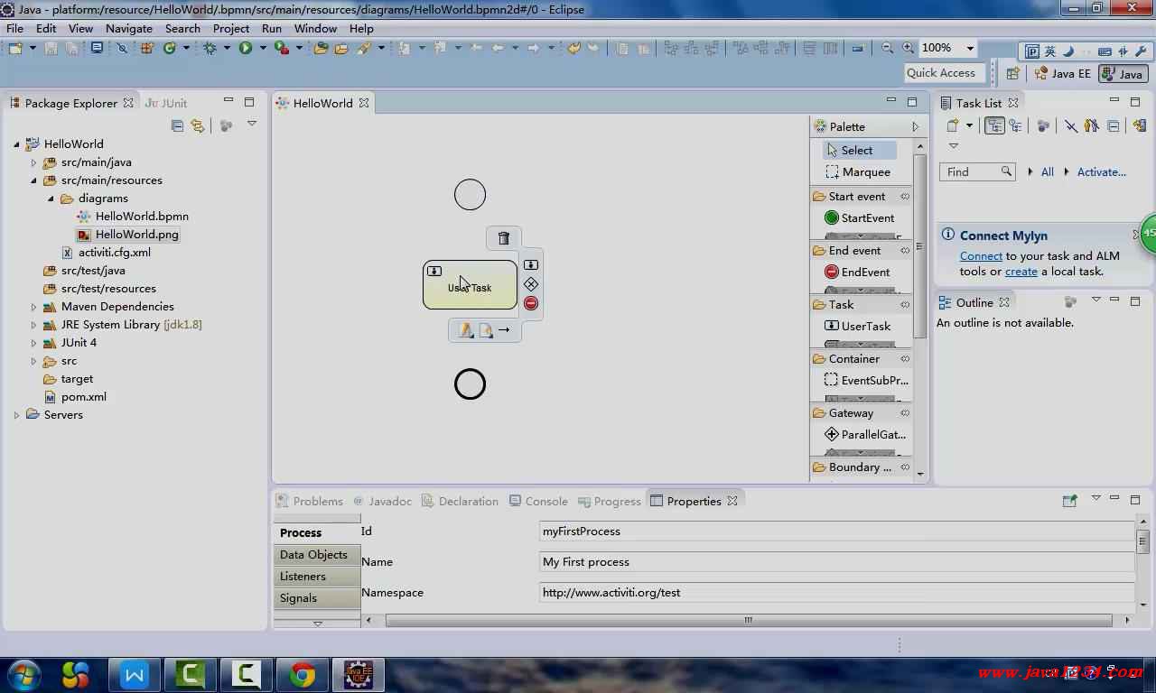Screen dimensions: 1156x693
Task: Click the Zoom In magnifier icon
Action: tap(908, 48)
